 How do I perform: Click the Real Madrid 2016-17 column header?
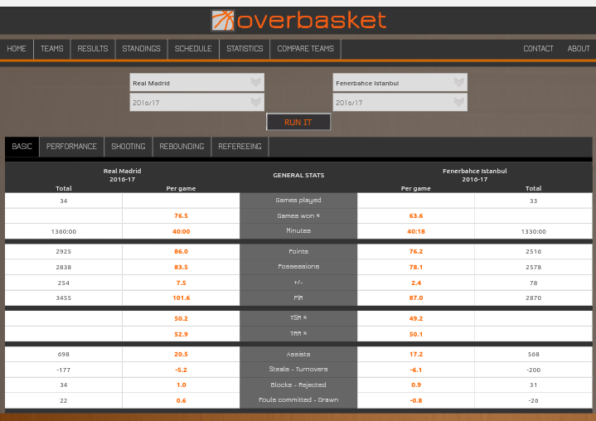click(x=123, y=175)
